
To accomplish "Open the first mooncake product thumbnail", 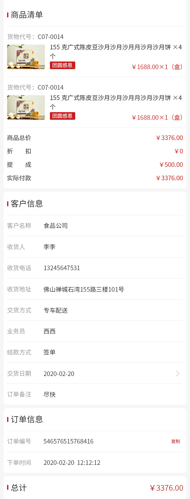I will tap(26, 57).
